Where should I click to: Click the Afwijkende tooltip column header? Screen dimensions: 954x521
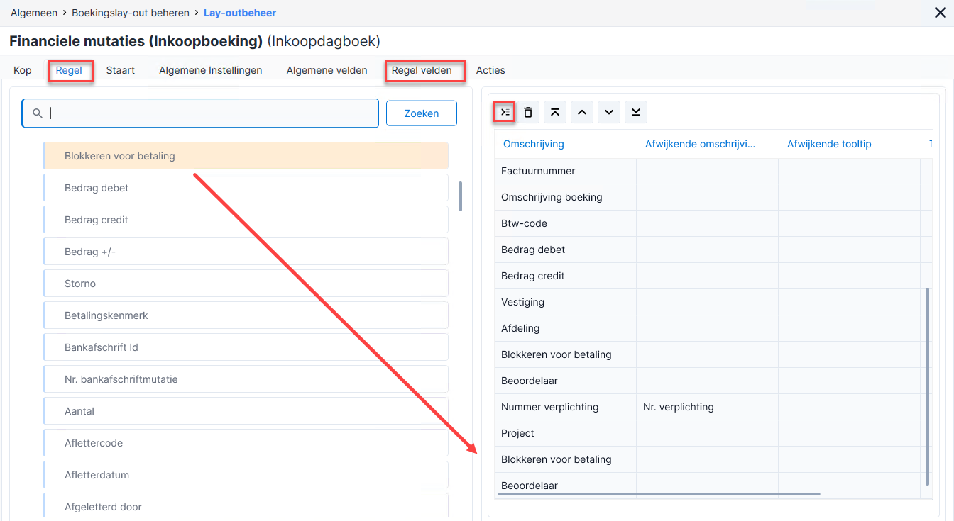point(829,144)
